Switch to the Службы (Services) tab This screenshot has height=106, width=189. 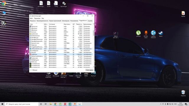click(x=90, y=21)
